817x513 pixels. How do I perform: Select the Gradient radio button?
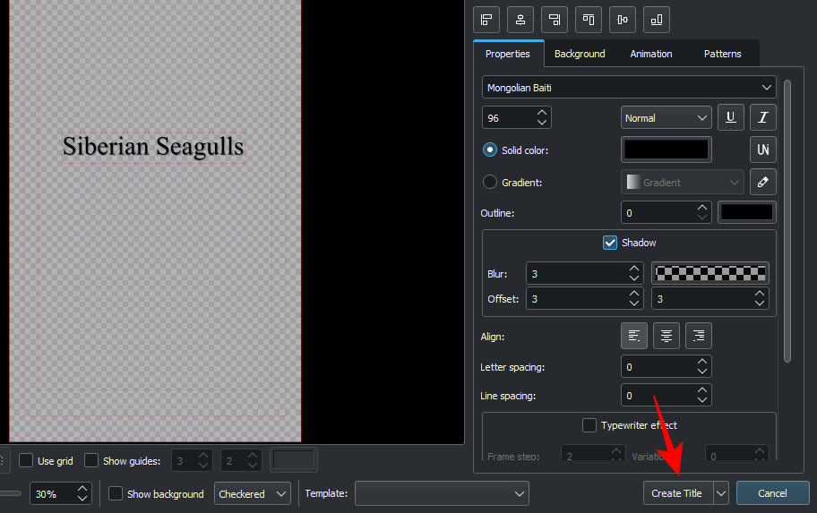click(490, 182)
